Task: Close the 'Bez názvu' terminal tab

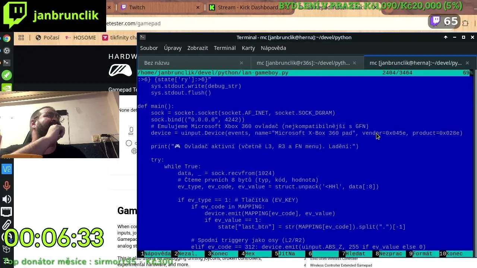Action: [241, 63]
